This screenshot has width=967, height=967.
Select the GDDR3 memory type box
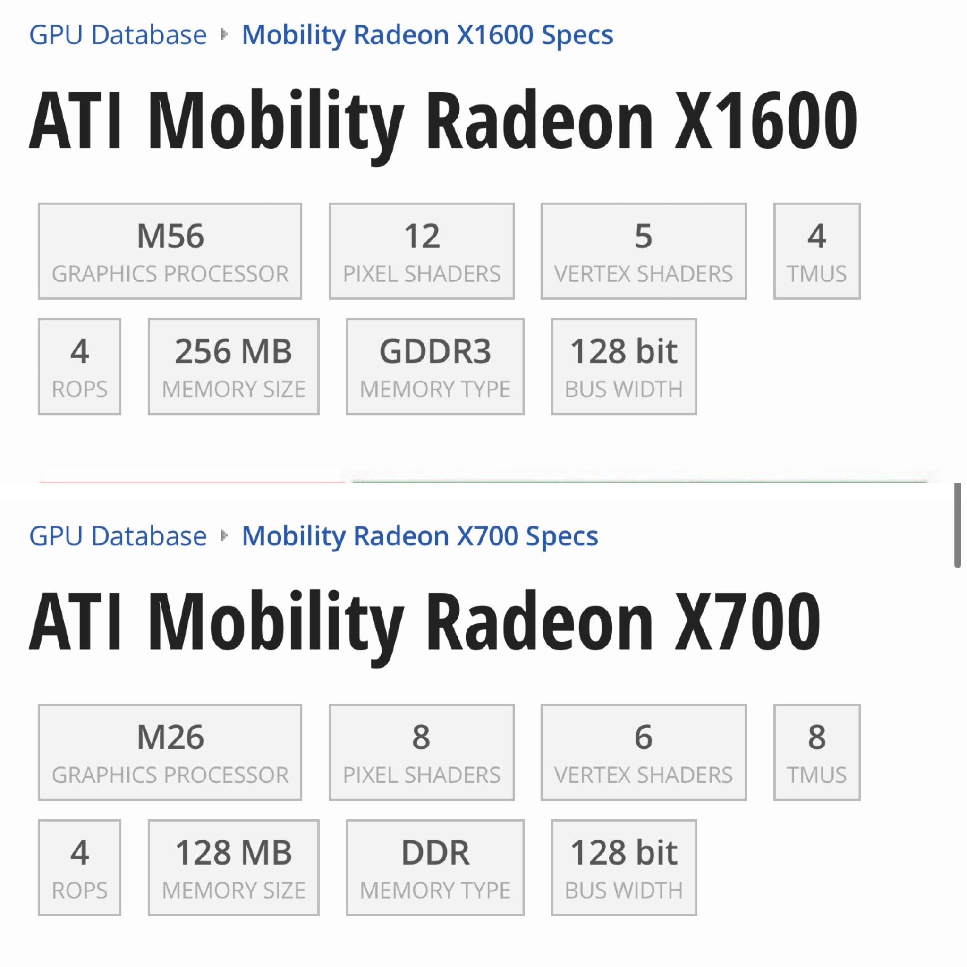(435, 366)
